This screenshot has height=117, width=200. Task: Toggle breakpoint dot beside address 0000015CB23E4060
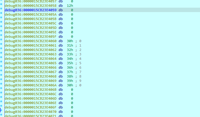click(1, 39)
